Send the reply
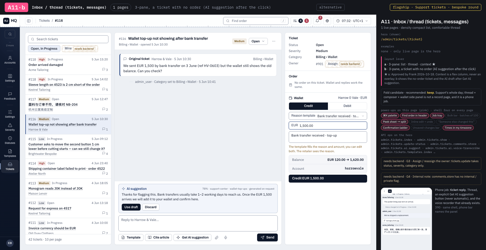This screenshot has width=486, height=250. pyautogui.click(x=267, y=237)
